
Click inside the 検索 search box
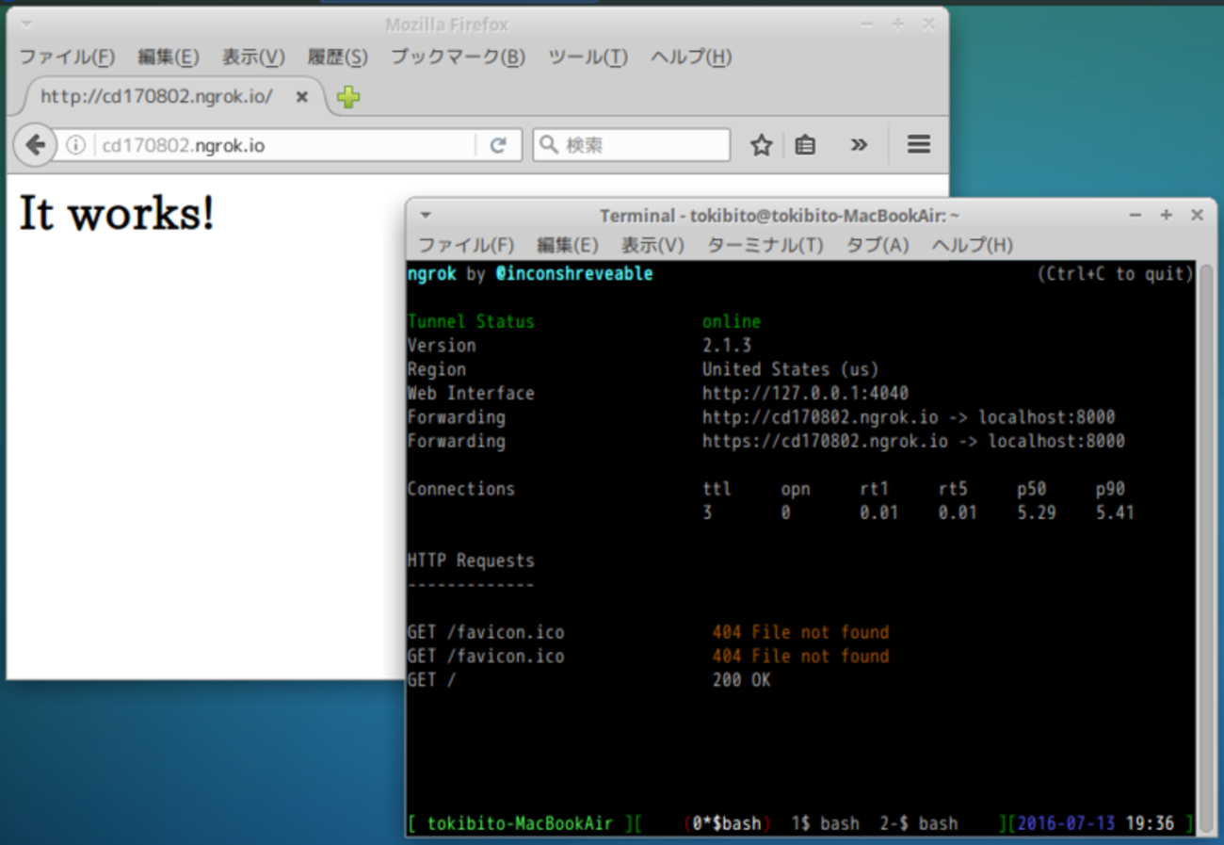[x=640, y=145]
